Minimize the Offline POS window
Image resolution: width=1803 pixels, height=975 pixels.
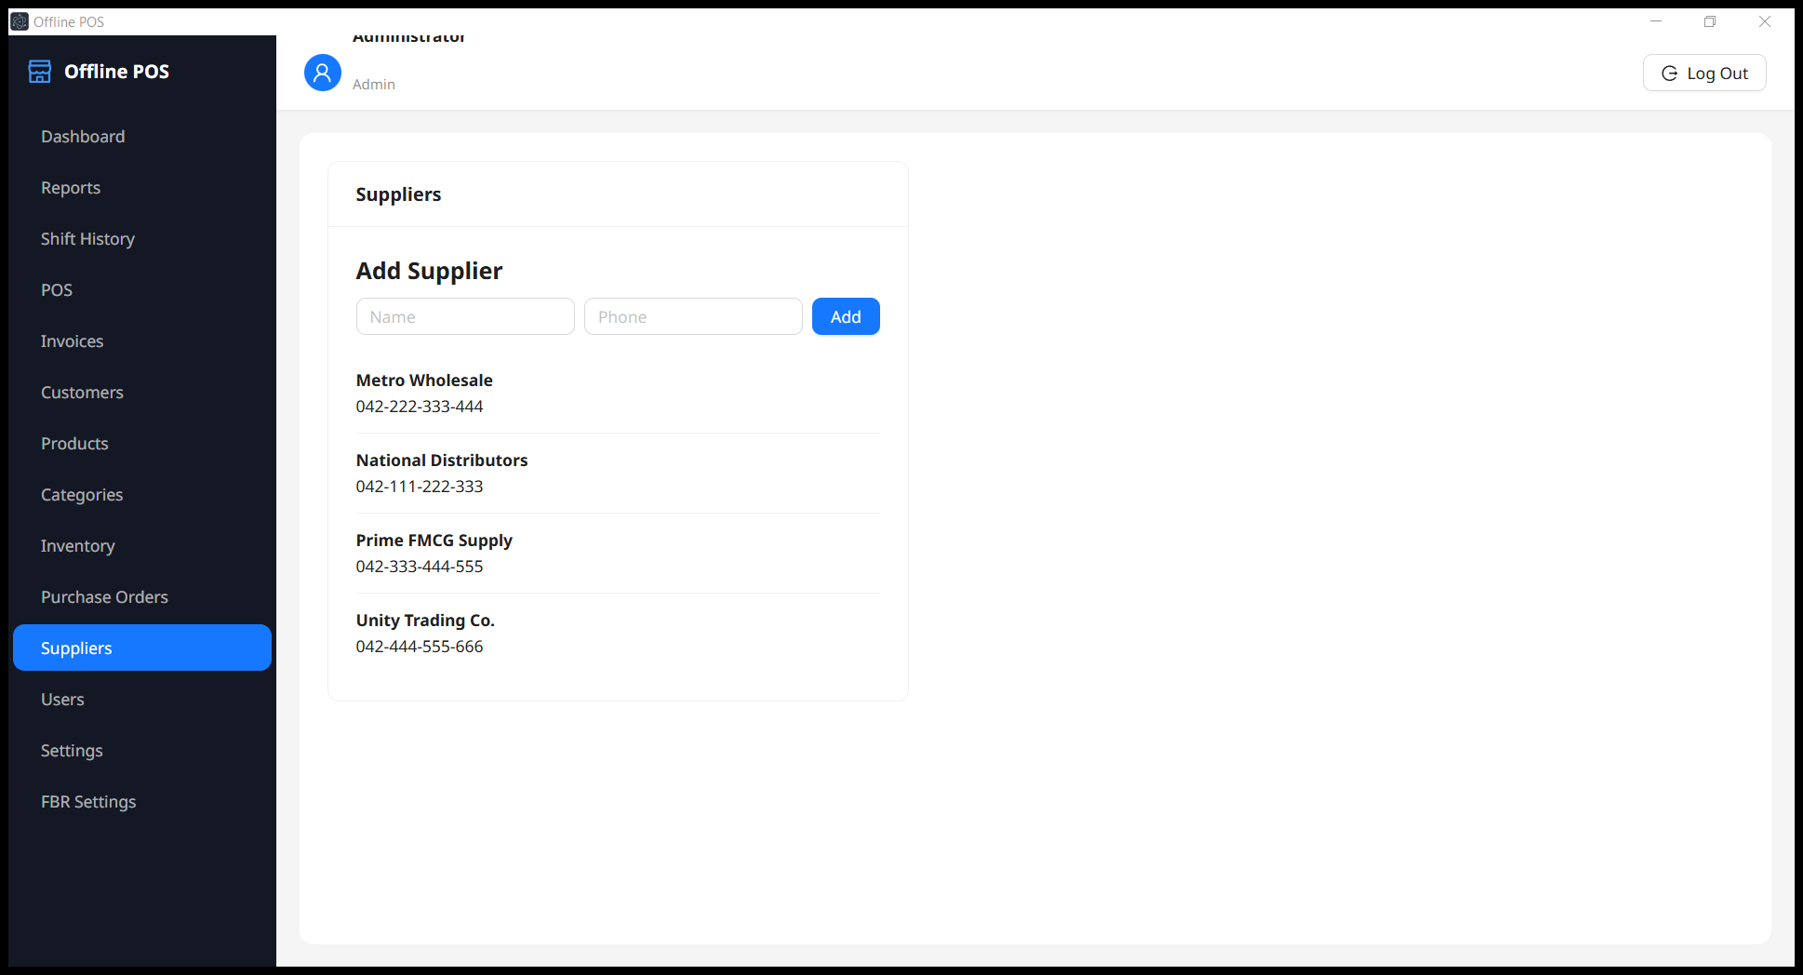click(x=1656, y=21)
